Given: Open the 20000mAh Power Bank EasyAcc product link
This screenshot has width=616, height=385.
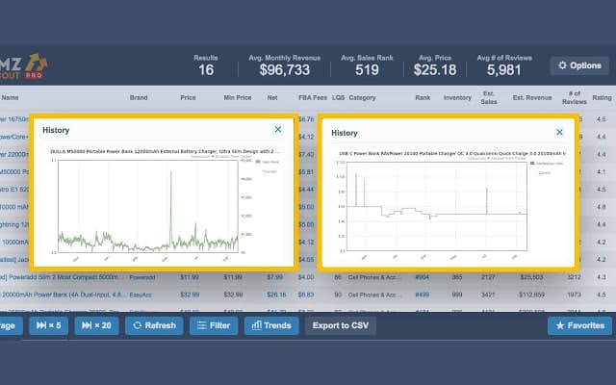Looking at the screenshot, I should pos(63,295).
